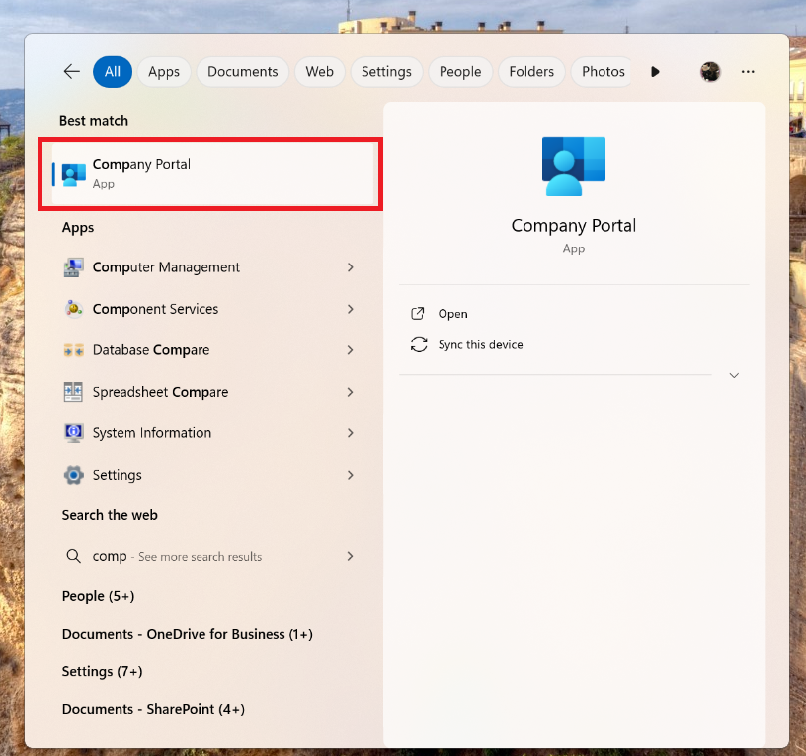The image size is (806, 756).
Task: Switch to the Web filter tab
Action: pyautogui.click(x=320, y=71)
